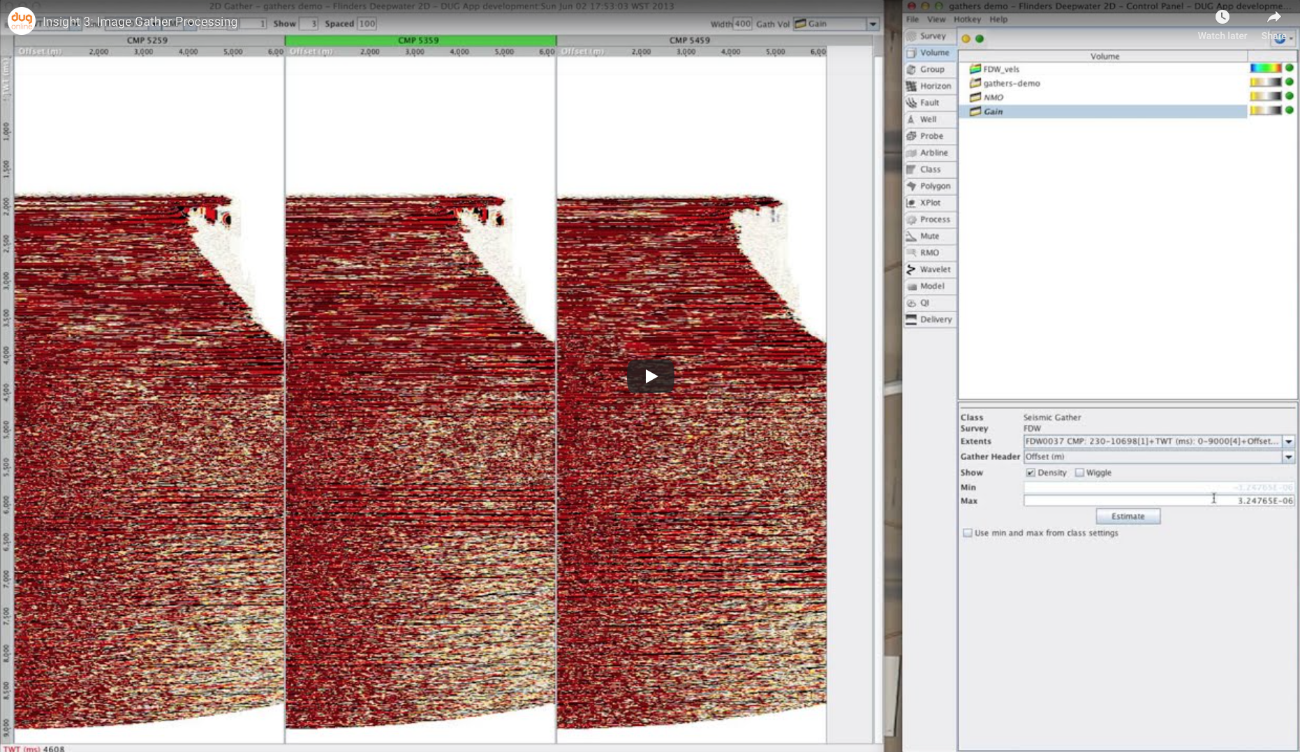Select the Fault tab icon

click(x=912, y=103)
